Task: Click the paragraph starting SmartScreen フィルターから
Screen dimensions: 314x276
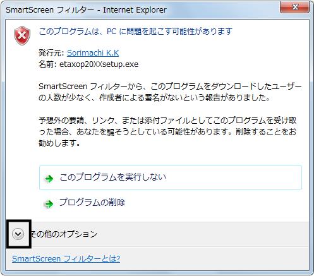Action: tap(170, 92)
